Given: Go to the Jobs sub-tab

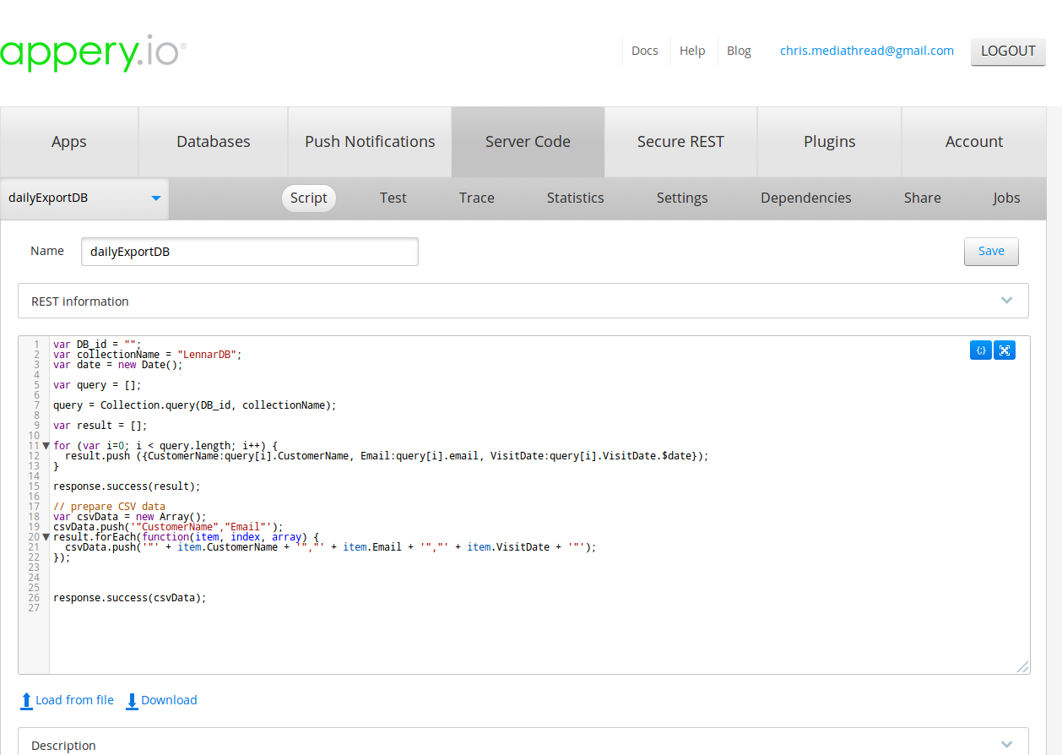Looking at the screenshot, I should pyautogui.click(x=1006, y=198).
